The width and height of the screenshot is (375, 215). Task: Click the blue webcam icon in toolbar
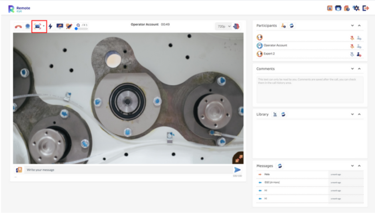click(28, 26)
